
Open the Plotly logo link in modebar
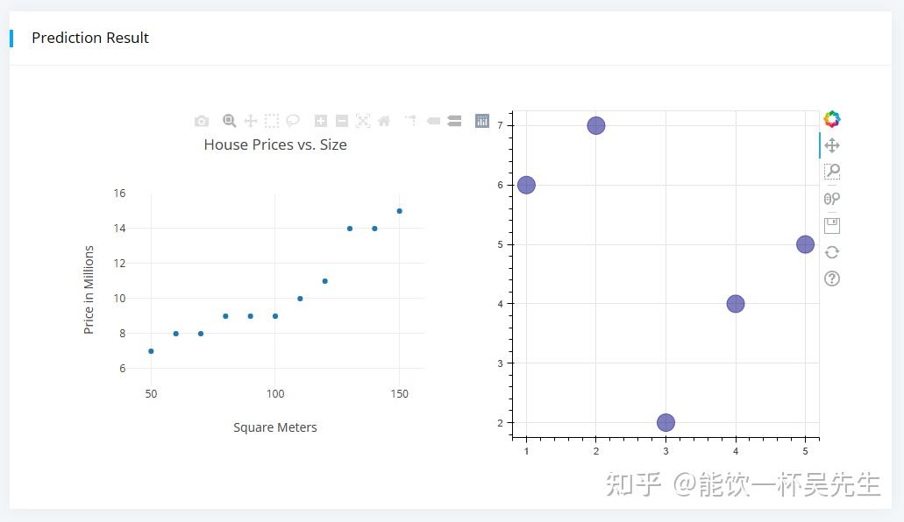pos(481,121)
